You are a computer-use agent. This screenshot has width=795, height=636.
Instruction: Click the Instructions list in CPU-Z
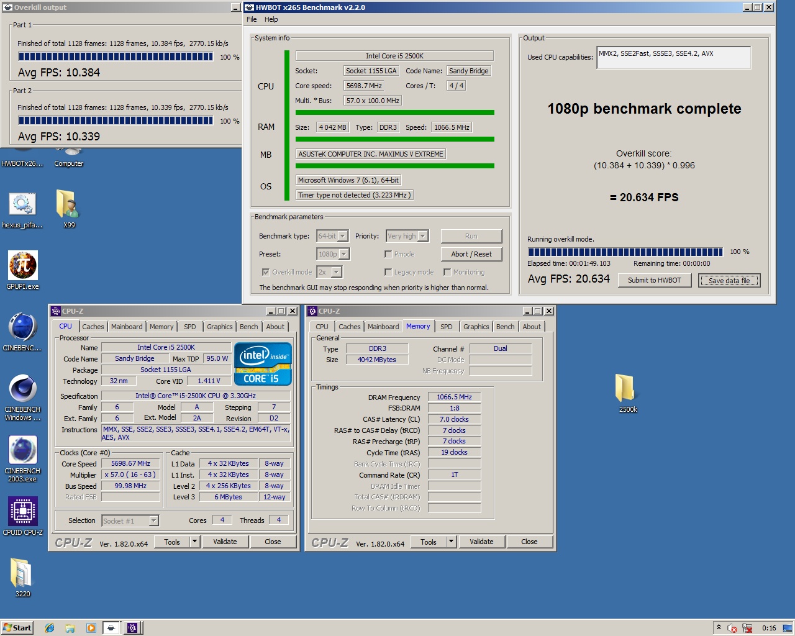pos(196,433)
